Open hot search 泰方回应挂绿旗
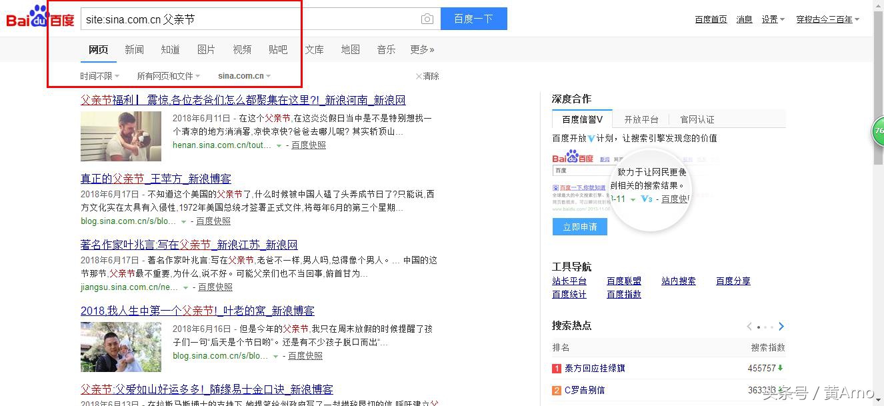The image size is (884, 406). pyautogui.click(x=595, y=368)
